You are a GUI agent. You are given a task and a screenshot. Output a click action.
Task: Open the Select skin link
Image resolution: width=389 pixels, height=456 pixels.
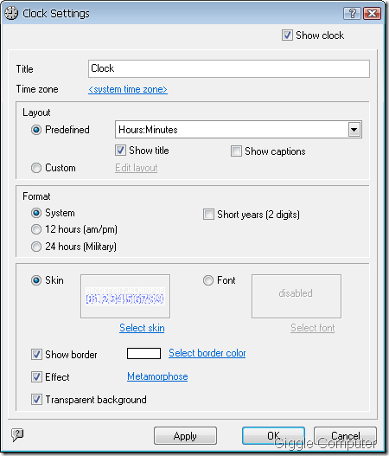click(x=142, y=328)
